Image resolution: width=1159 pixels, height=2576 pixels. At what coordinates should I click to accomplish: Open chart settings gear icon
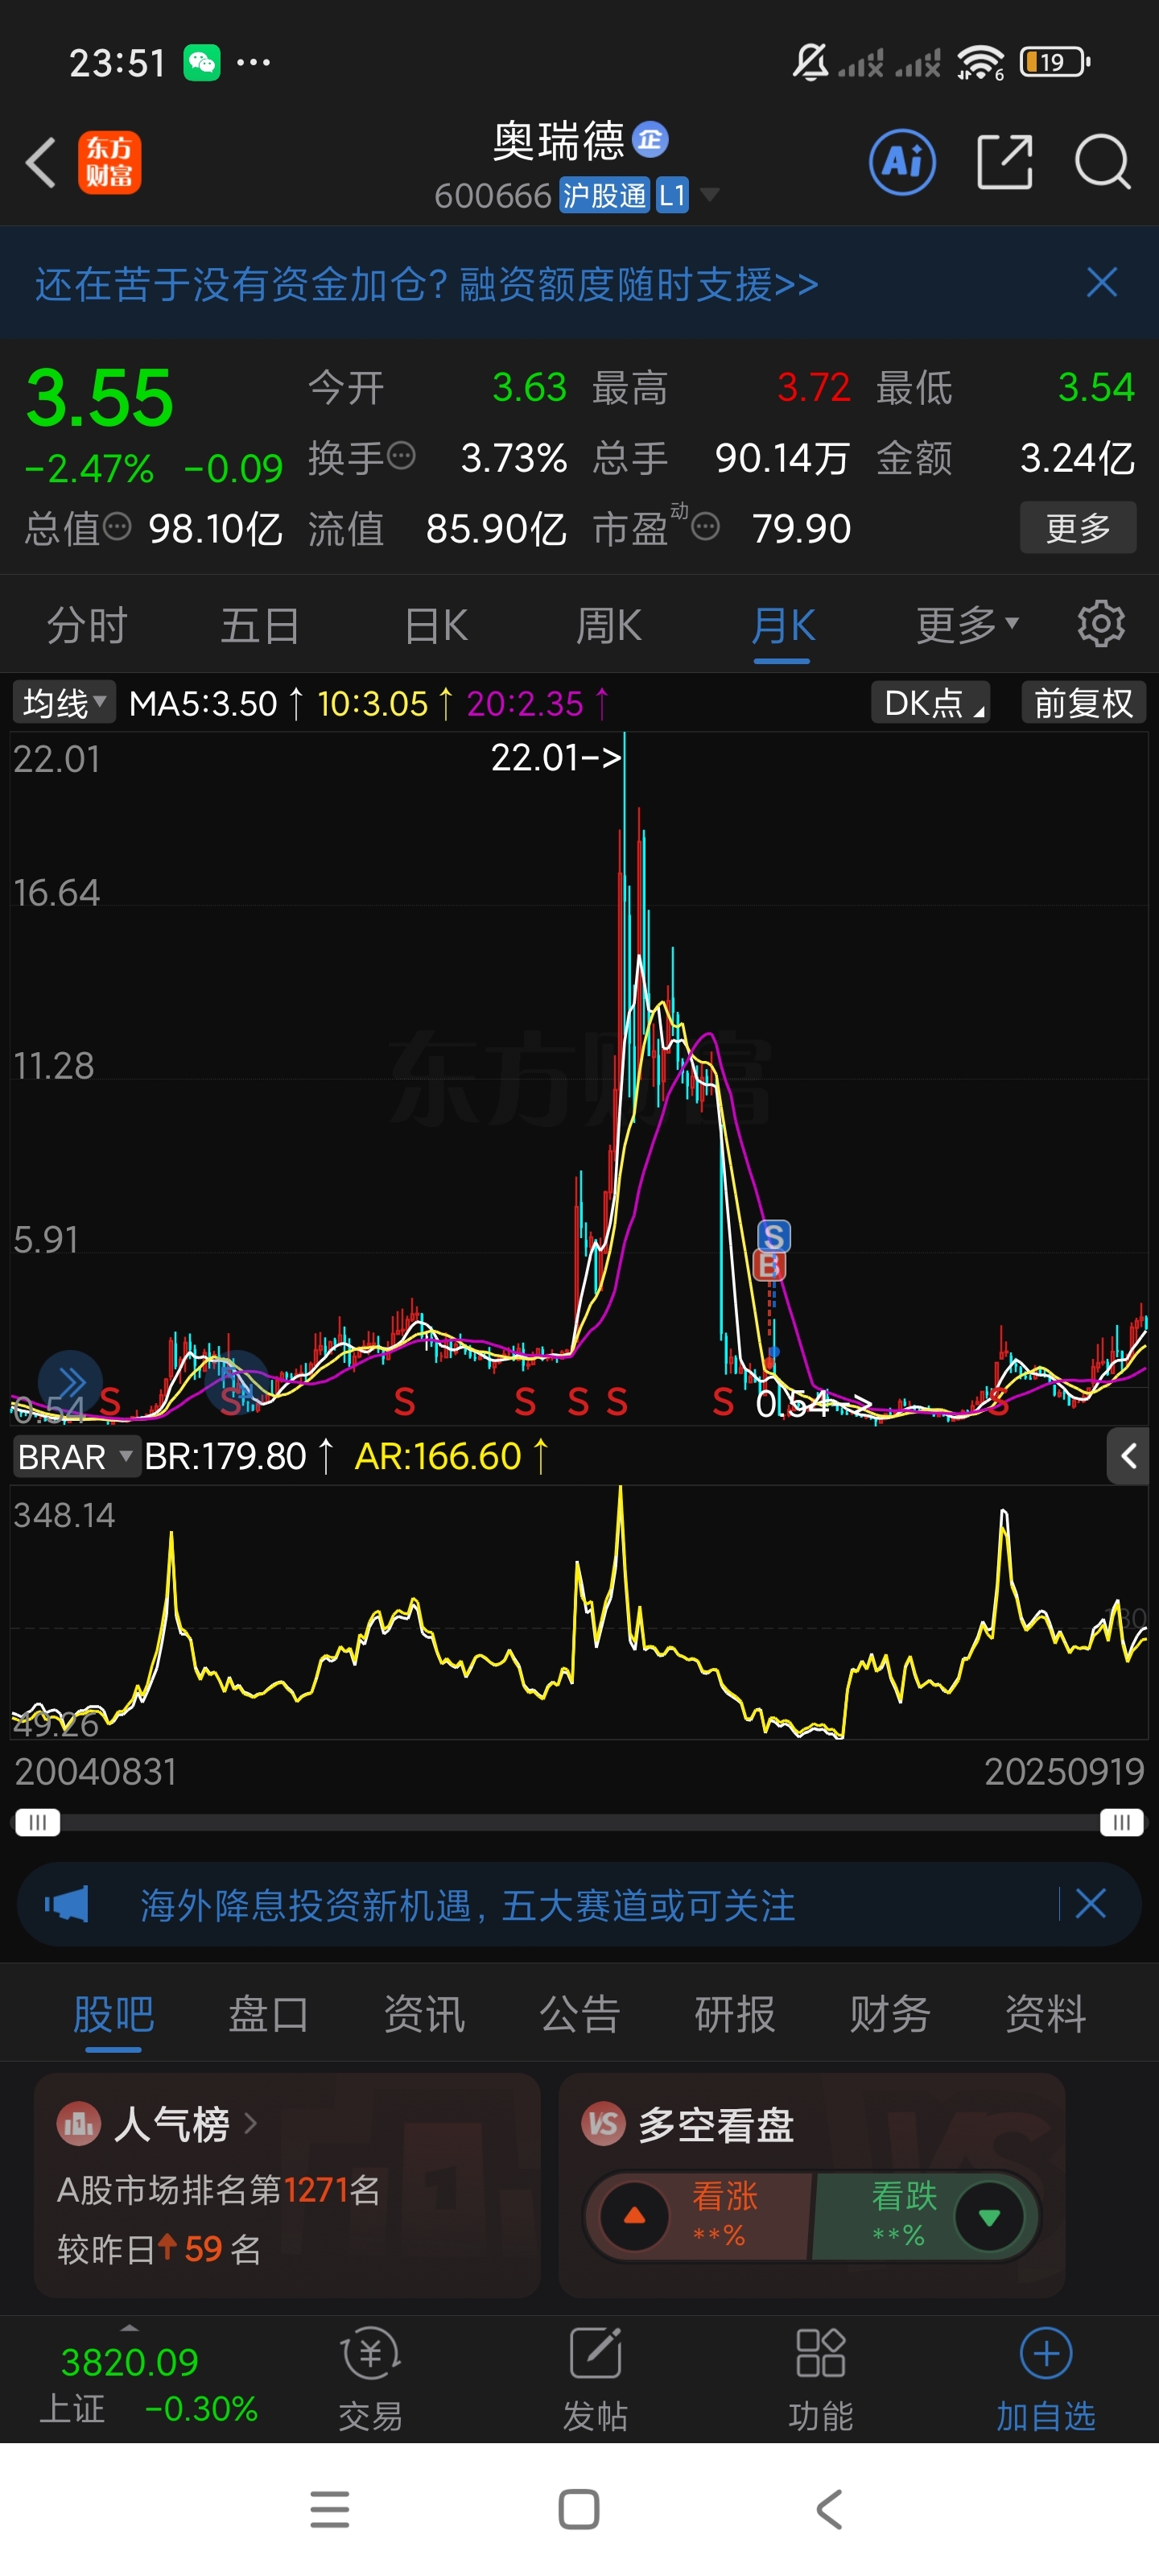coord(1100,624)
